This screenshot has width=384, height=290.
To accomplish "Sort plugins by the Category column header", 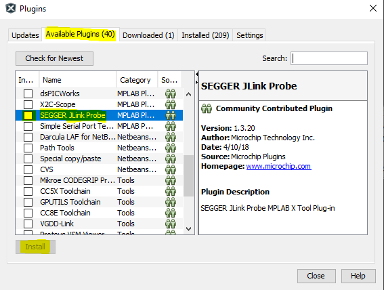I will 137,80.
